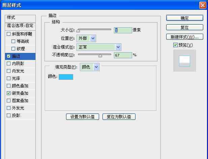Toggle the 预览 preview checkbox
Image resolution: width=208 pixels, height=159 pixels.
click(175, 45)
